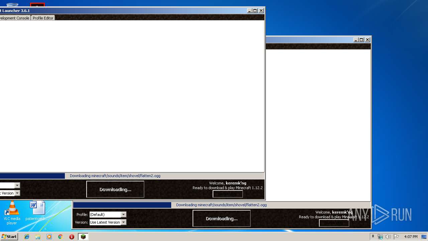Click New Profile in the rear launcher

(x=138, y=215)
